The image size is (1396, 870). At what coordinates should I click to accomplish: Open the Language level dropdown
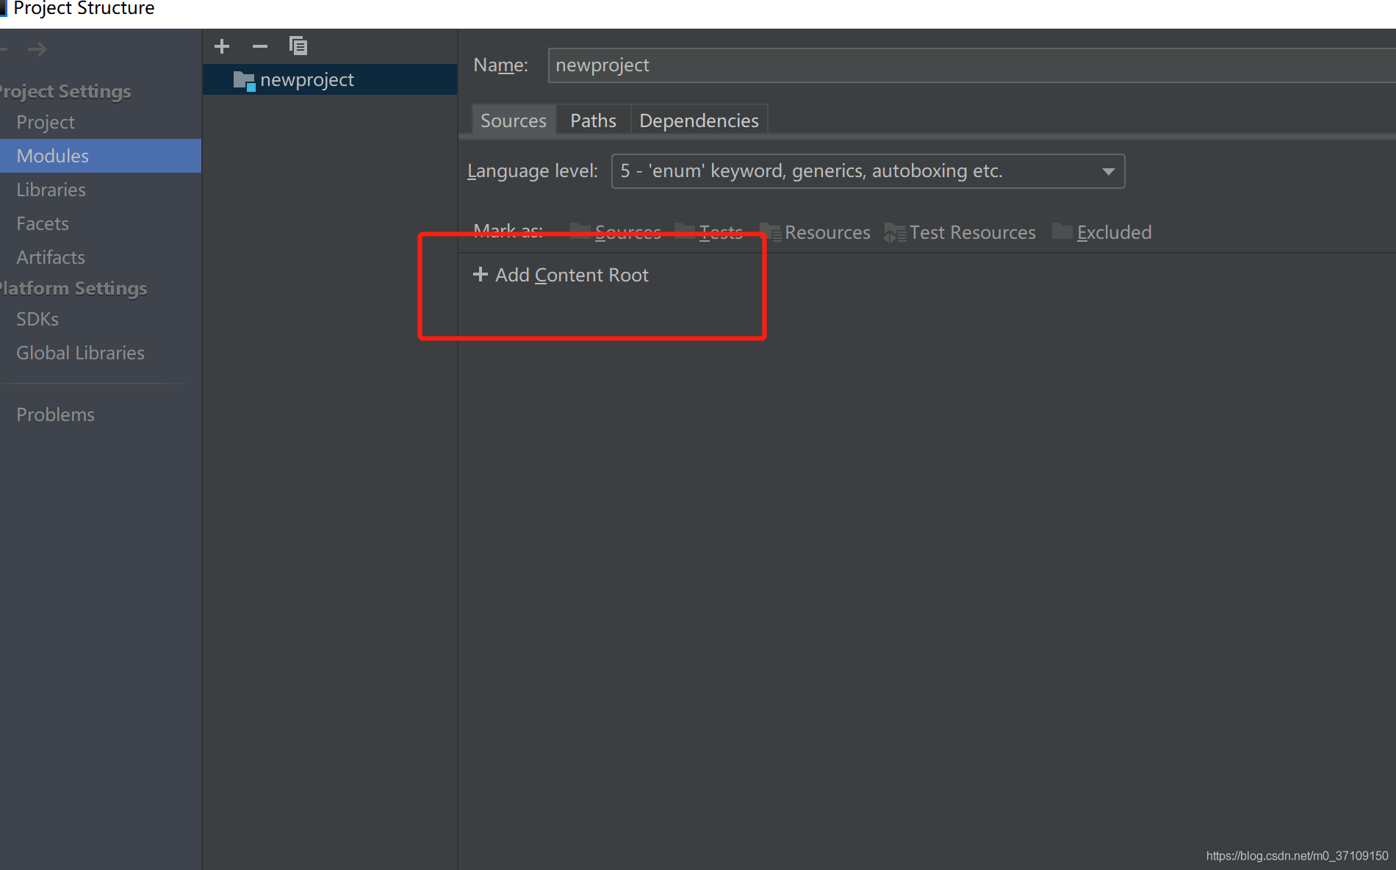coord(868,171)
